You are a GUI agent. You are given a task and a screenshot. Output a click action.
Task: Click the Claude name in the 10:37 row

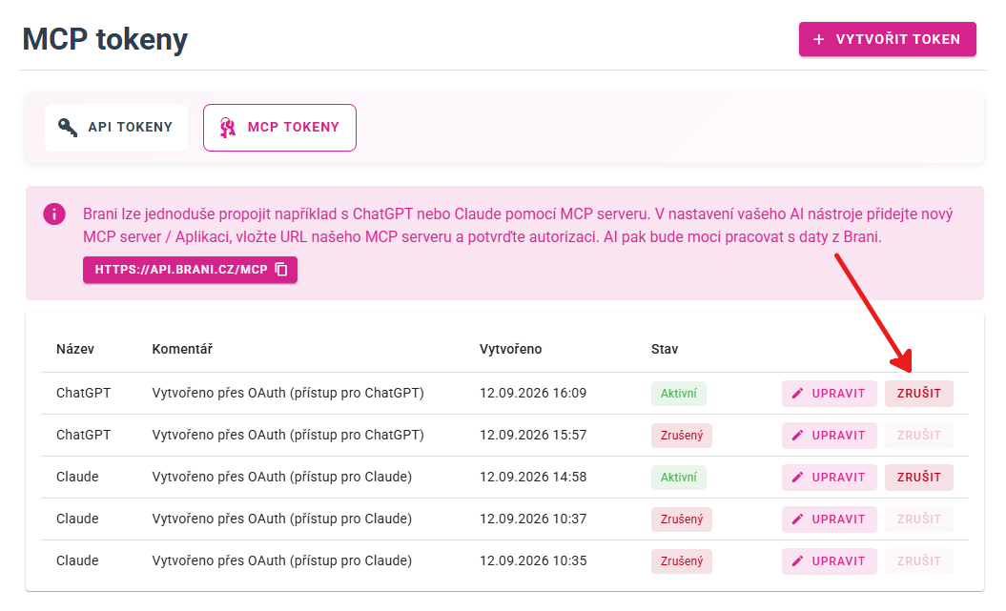[77, 519]
